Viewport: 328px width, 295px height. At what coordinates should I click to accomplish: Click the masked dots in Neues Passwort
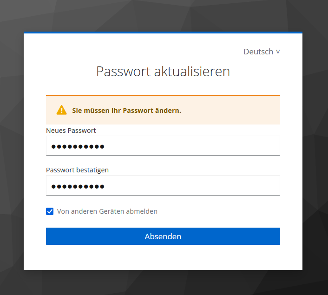click(x=78, y=147)
